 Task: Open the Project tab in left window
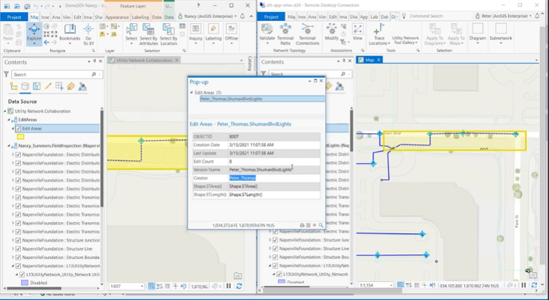(x=13, y=16)
